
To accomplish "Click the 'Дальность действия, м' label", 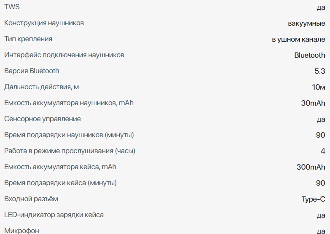I will [41, 87].
